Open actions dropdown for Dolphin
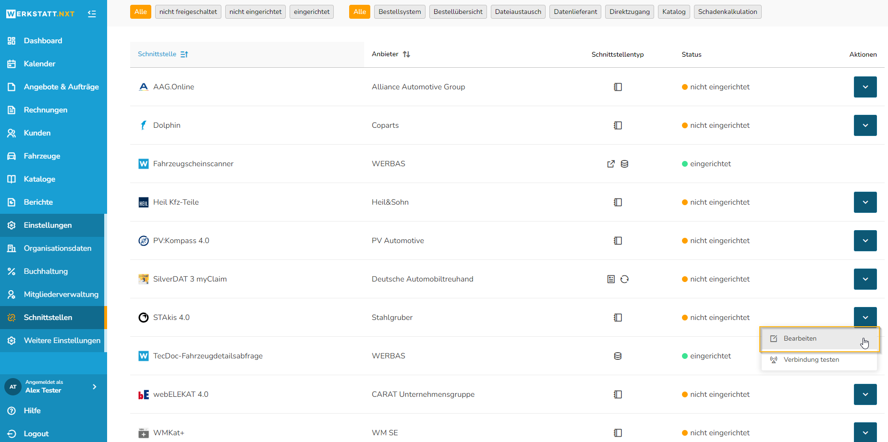888x442 pixels. (865, 125)
